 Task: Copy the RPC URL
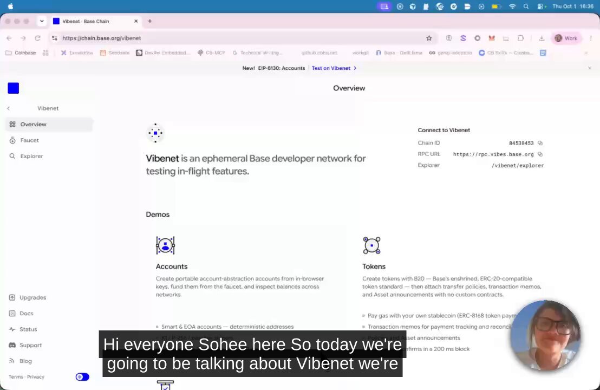click(540, 154)
